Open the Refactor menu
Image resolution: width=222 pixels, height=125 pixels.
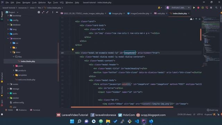[x=42, y=2]
